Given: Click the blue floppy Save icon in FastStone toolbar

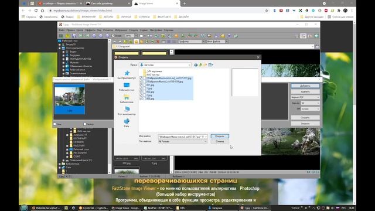Looking at the screenshot, I should coord(74,36).
